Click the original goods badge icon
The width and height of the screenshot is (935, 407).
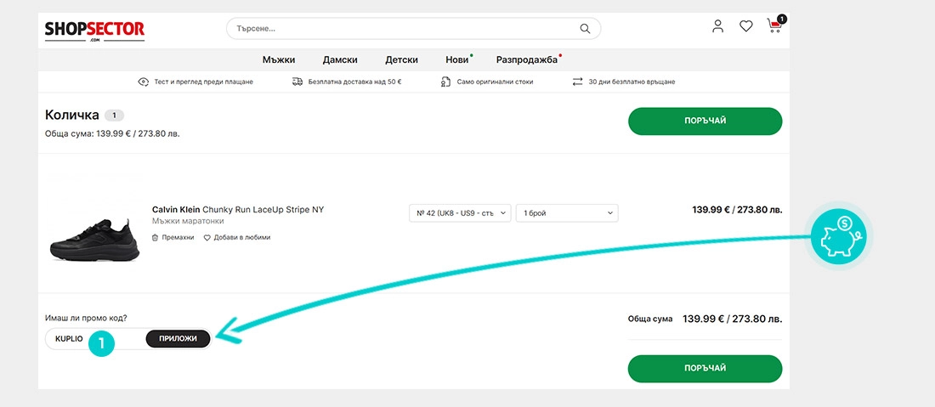[x=446, y=82]
